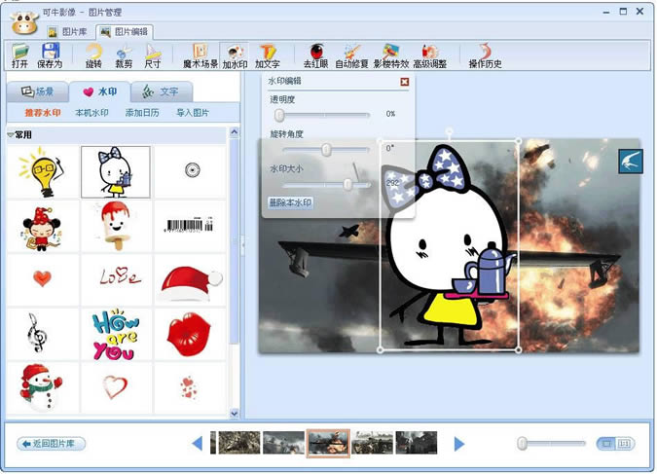
Task: Go to previous thumbnails with left arrow
Action: point(197,444)
